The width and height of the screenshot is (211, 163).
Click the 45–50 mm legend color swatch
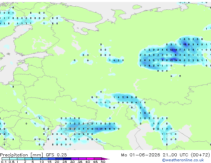click(98, 159)
